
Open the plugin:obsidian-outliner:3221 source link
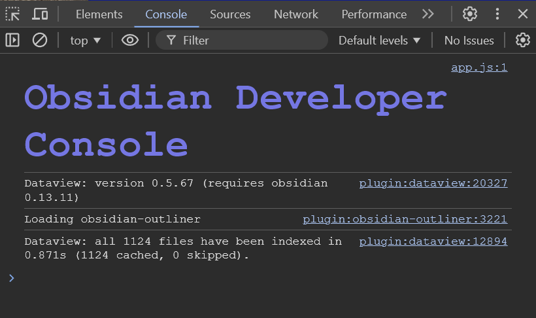[x=405, y=219]
